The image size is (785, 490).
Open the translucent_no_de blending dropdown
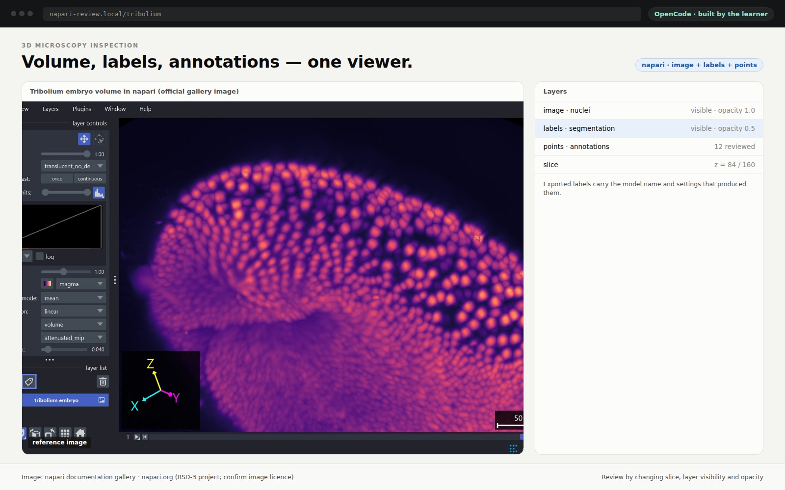point(74,166)
